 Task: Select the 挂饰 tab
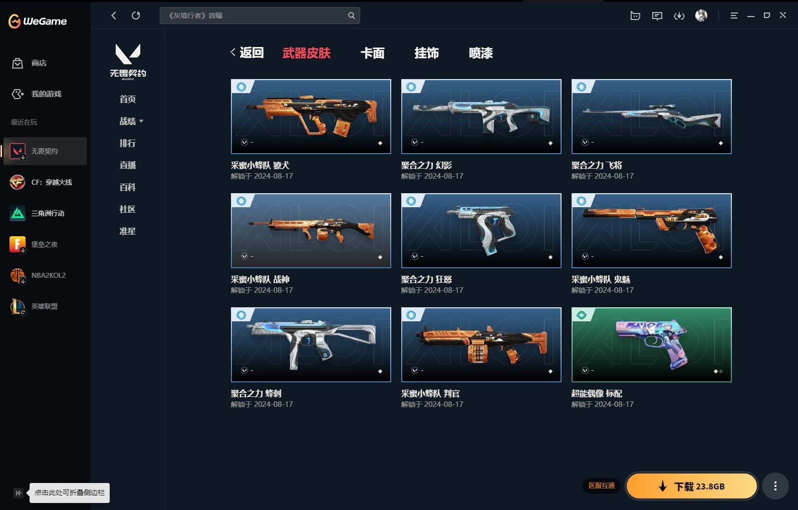click(x=426, y=53)
